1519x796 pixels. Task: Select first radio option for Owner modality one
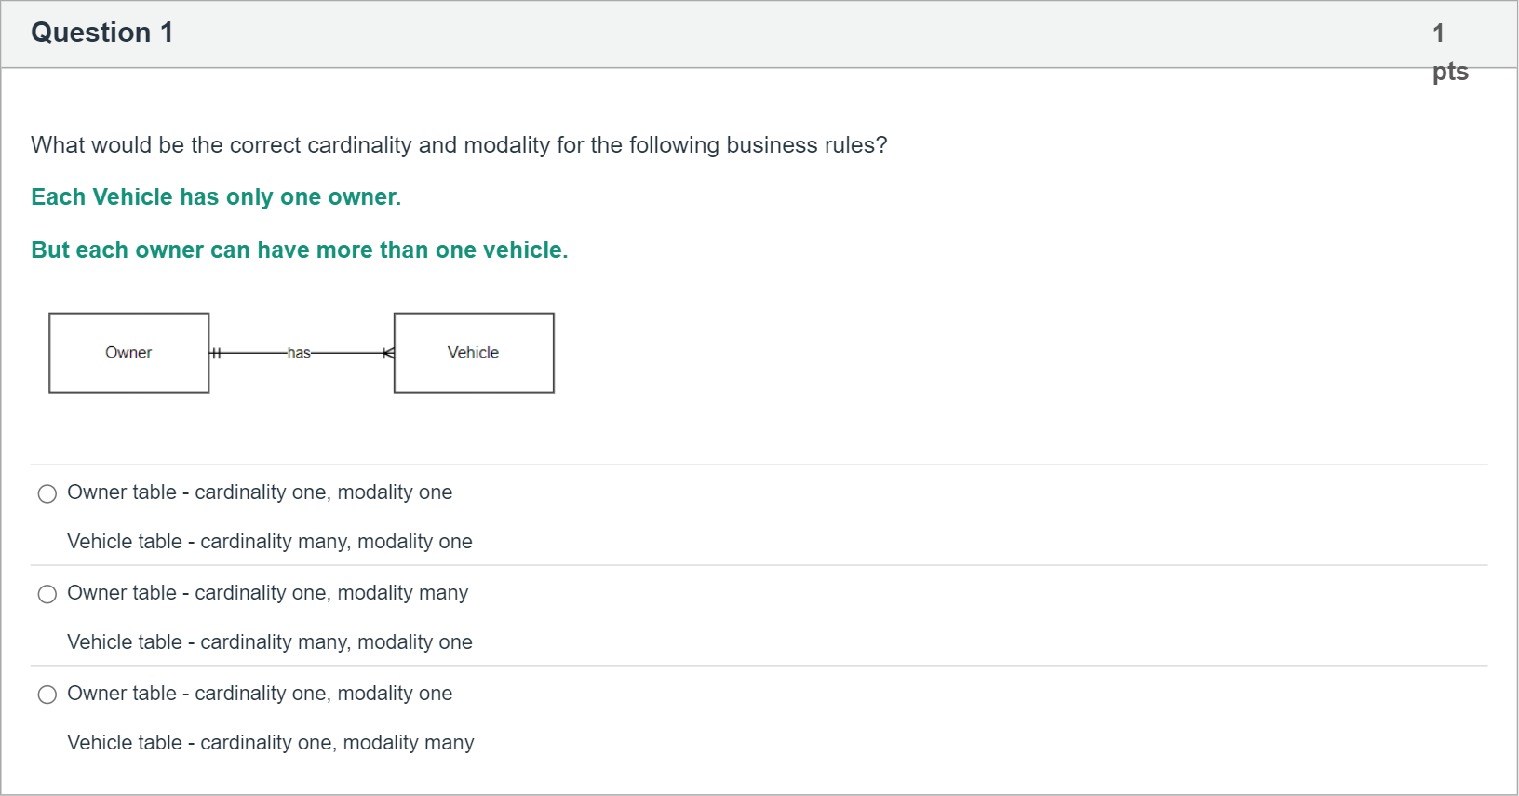point(47,493)
